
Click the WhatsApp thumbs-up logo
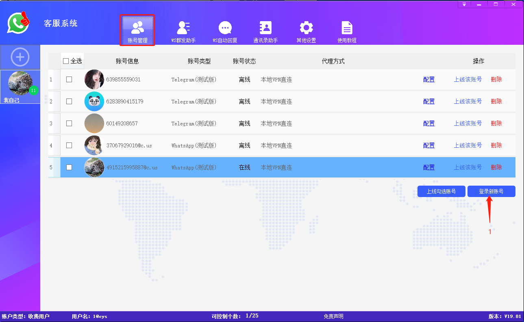click(19, 23)
